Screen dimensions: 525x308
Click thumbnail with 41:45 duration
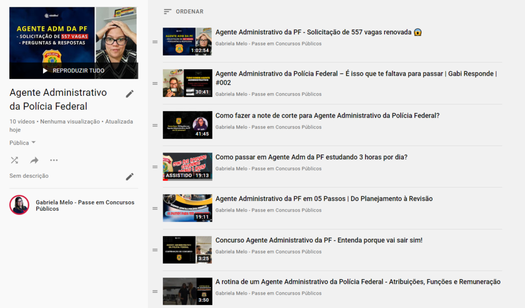coord(188,125)
